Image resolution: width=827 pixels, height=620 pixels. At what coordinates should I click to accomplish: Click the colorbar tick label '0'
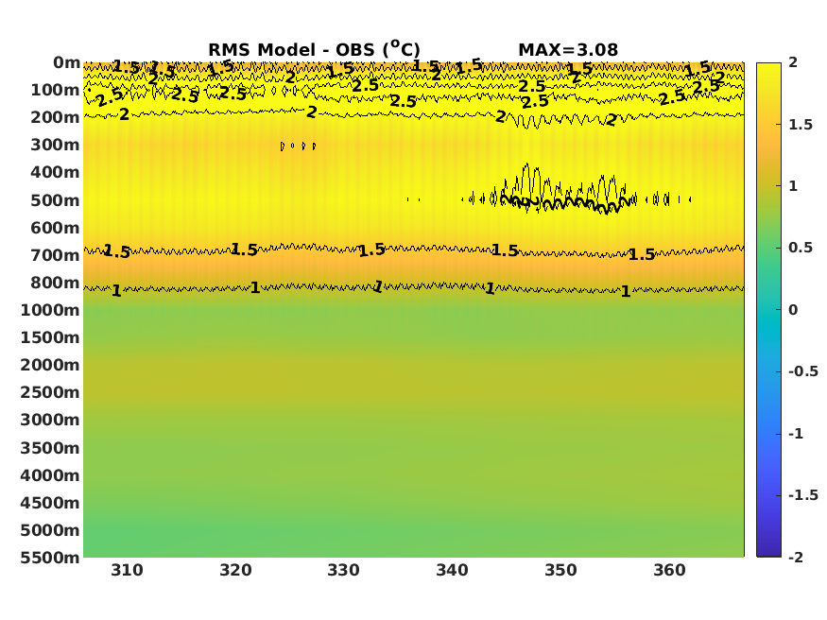click(793, 310)
